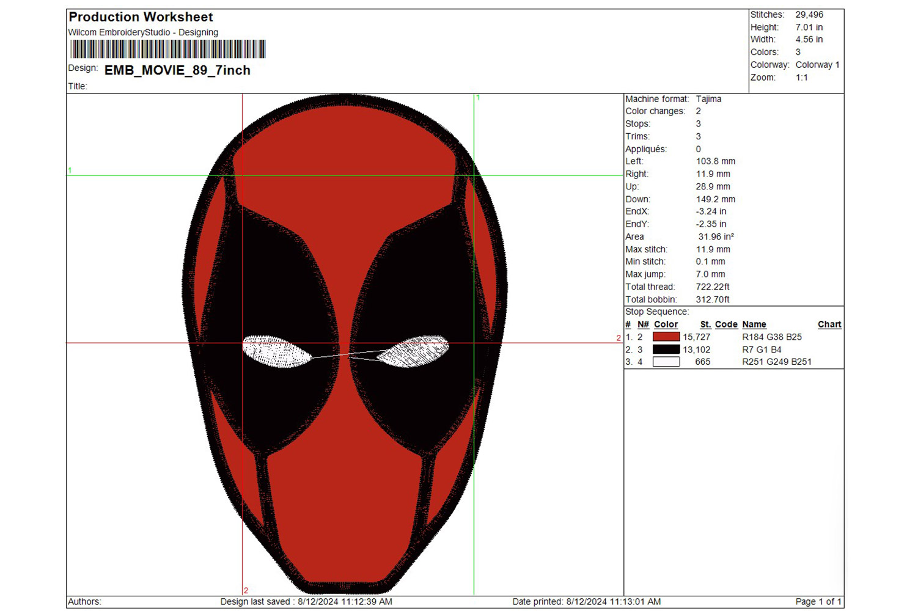Click the 'Trims:' label
918x611 pixels.
point(637,137)
